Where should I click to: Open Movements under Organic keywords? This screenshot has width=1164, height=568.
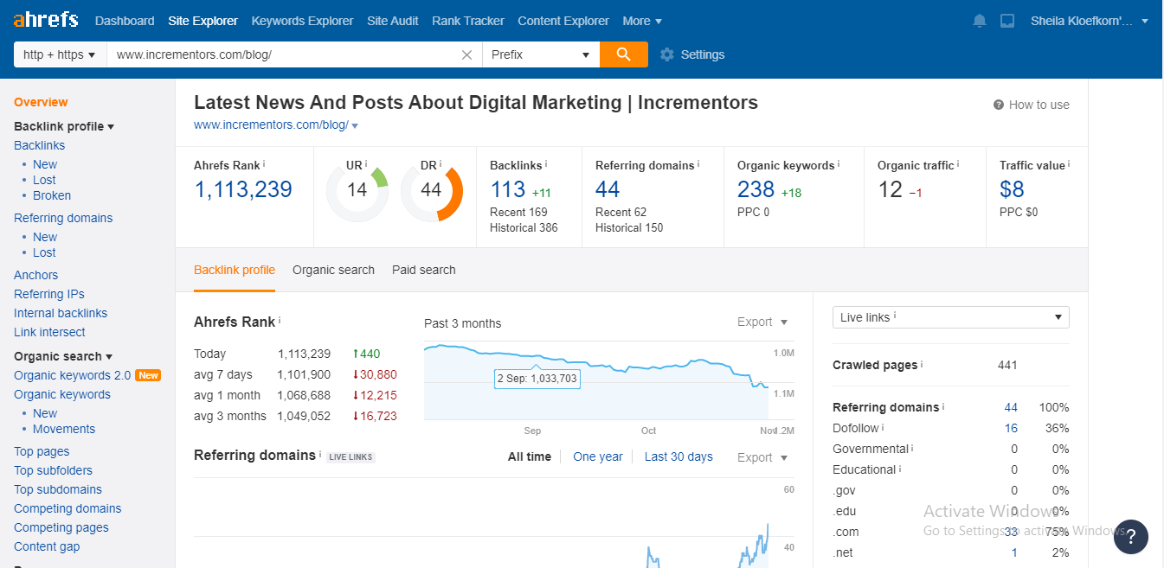(64, 429)
